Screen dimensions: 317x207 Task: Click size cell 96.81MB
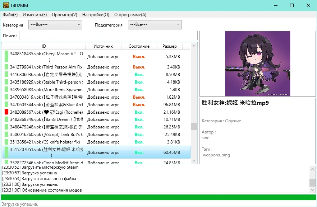(172, 104)
